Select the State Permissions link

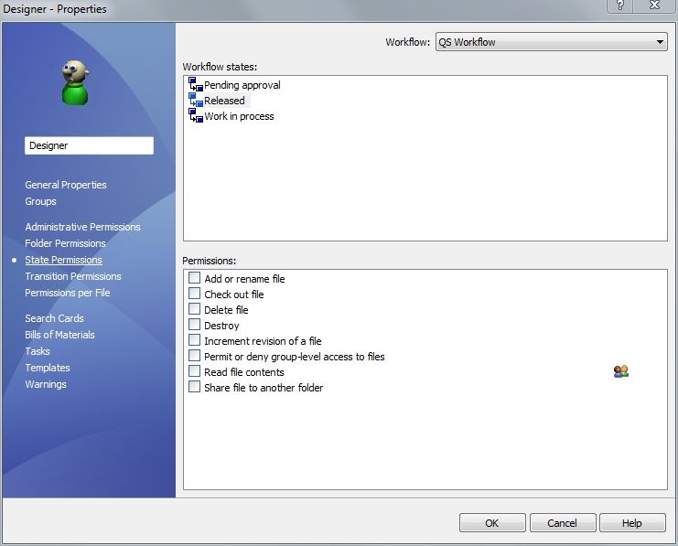pyautogui.click(x=63, y=260)
